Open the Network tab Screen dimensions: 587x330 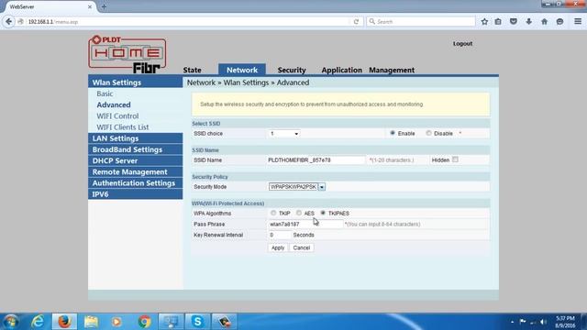[242, 70]
